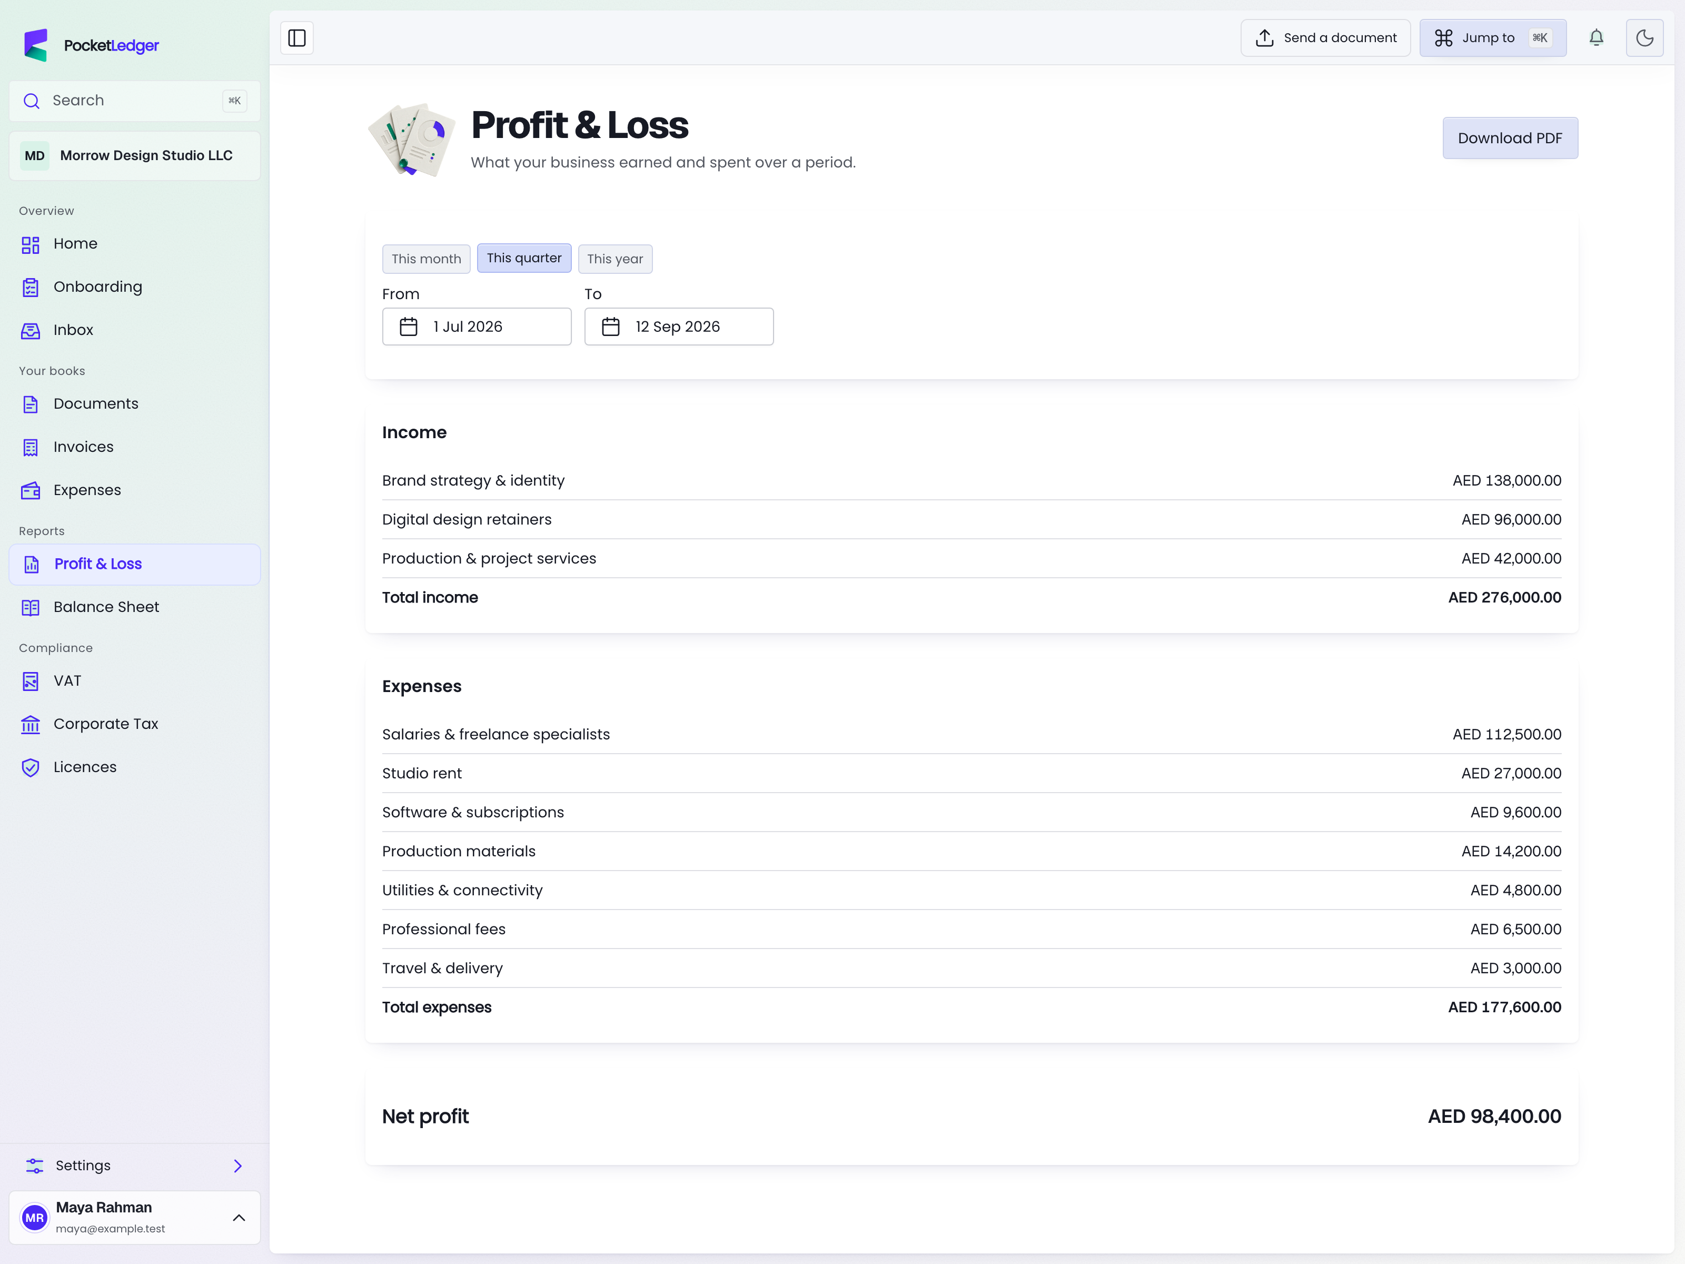Open Expenses in sidebar

pyautogui.click(x=135, y=490)
